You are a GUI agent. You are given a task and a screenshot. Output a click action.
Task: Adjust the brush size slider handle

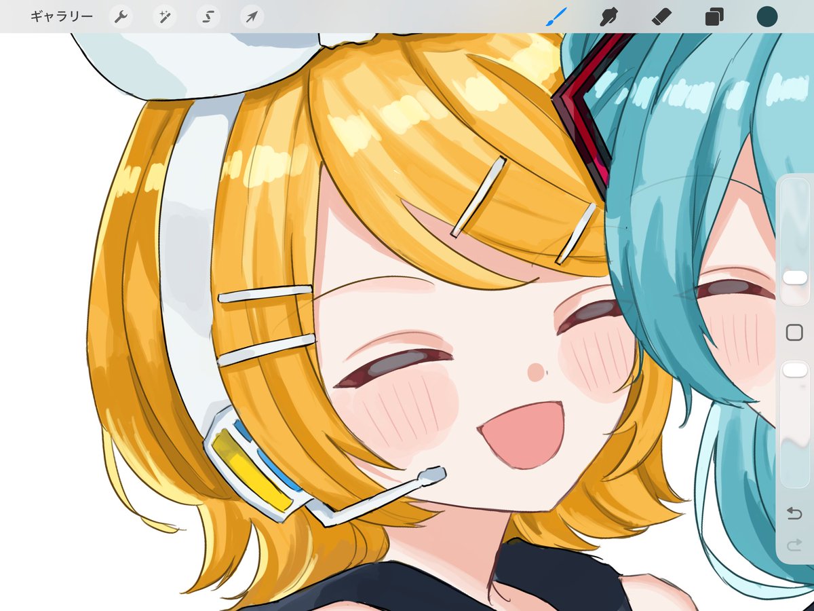tap(794, 277)
